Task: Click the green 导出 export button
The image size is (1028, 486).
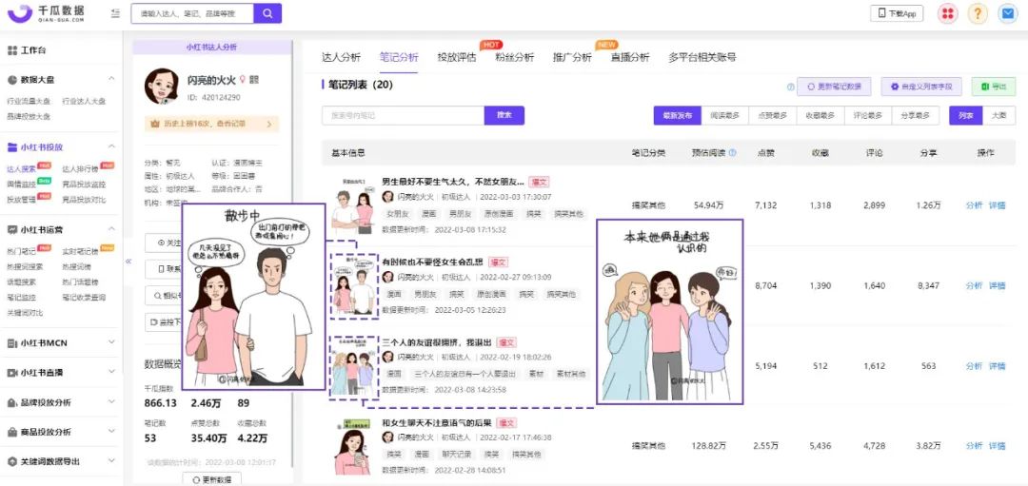Action: [993, 87]
